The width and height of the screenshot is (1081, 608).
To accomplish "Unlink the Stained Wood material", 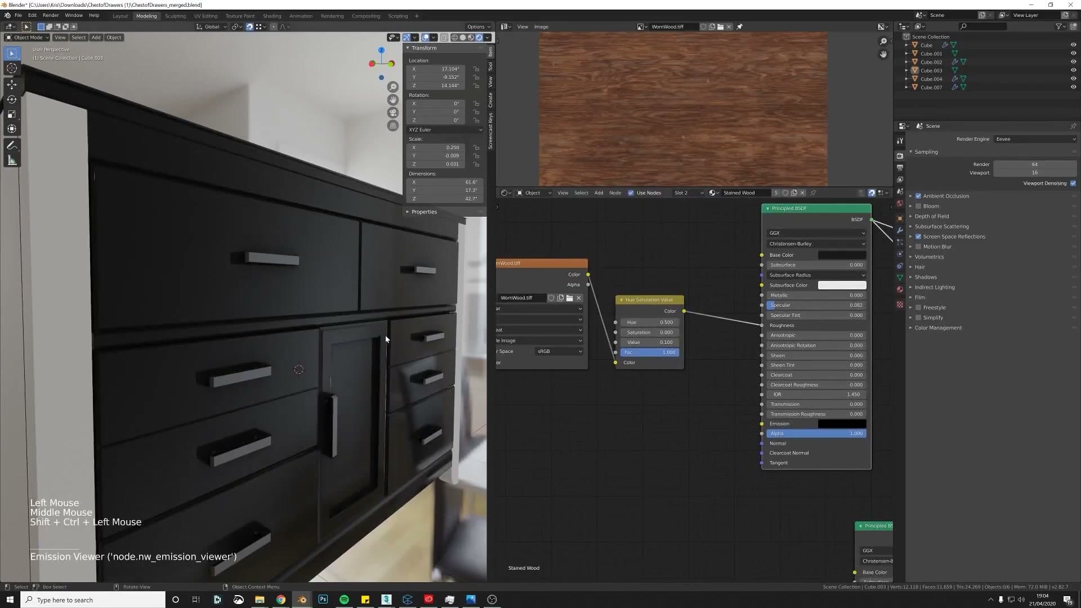I will 803,193.
